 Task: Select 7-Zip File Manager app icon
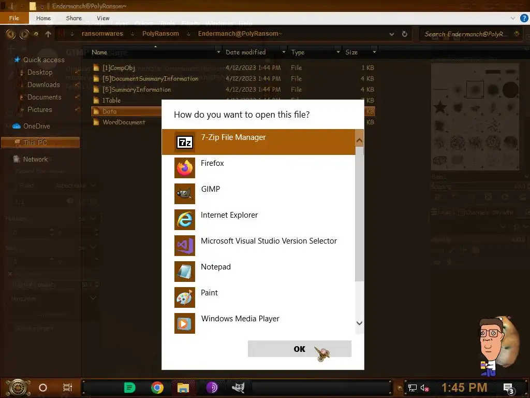click(185, 142)
